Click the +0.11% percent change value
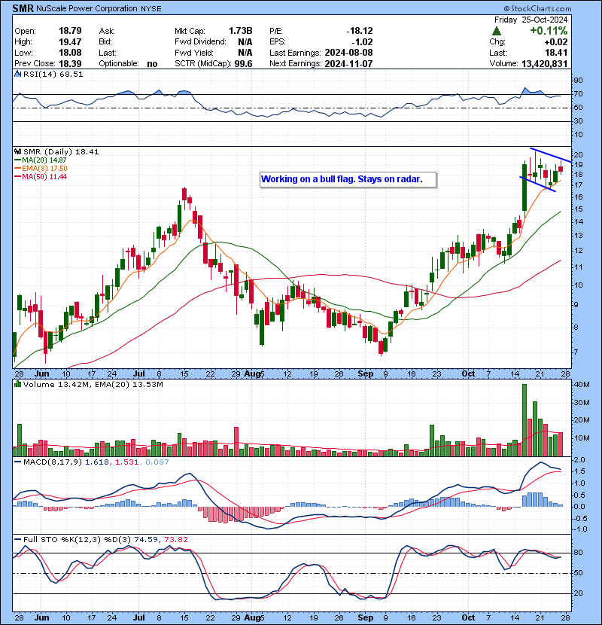The image size is (602, 625). (549, 31)
